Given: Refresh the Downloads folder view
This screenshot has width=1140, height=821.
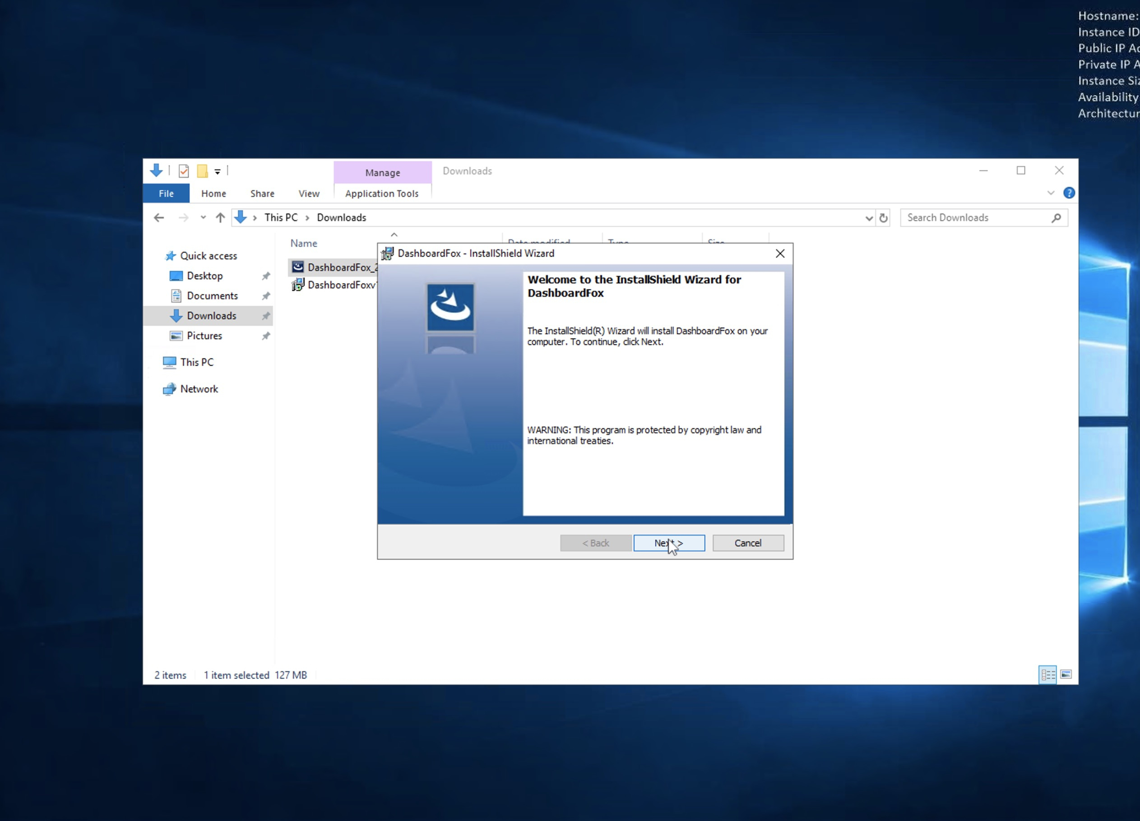Looking at the screenshot, I should pos(883,218).
